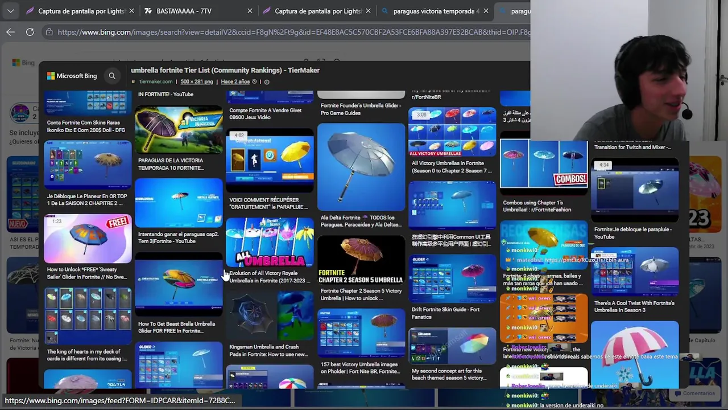Go back with the browser back arrow
The image size is (728, 410).
point(10,32)
